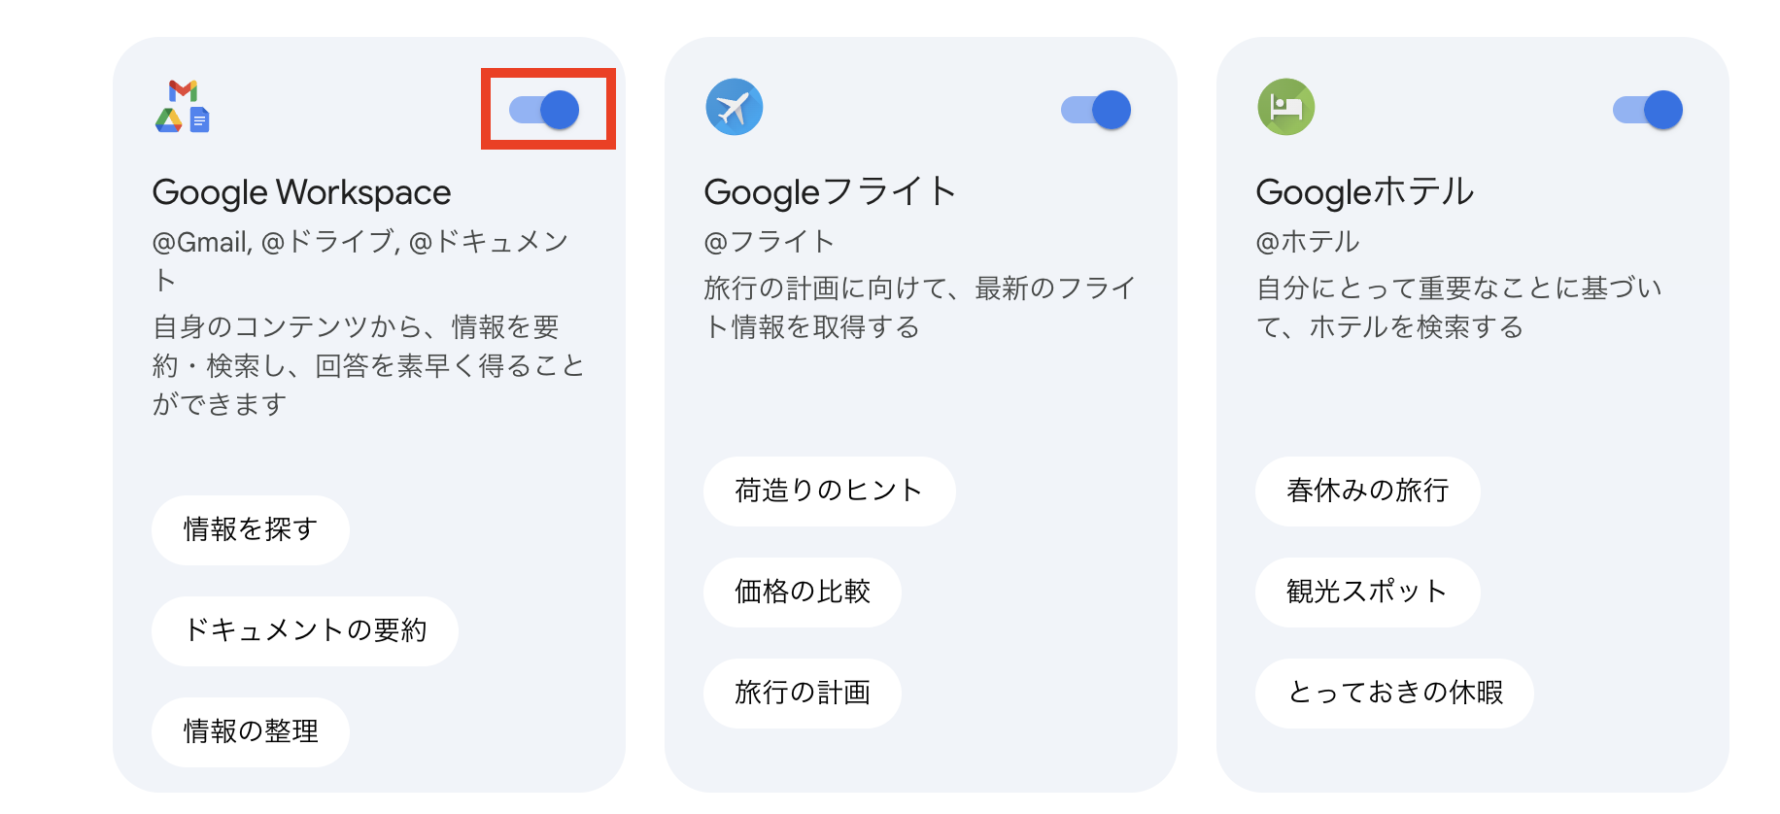Select the 観光スポット chip
Viewport: 1780px width, 814px height.
pos(1367,593)
